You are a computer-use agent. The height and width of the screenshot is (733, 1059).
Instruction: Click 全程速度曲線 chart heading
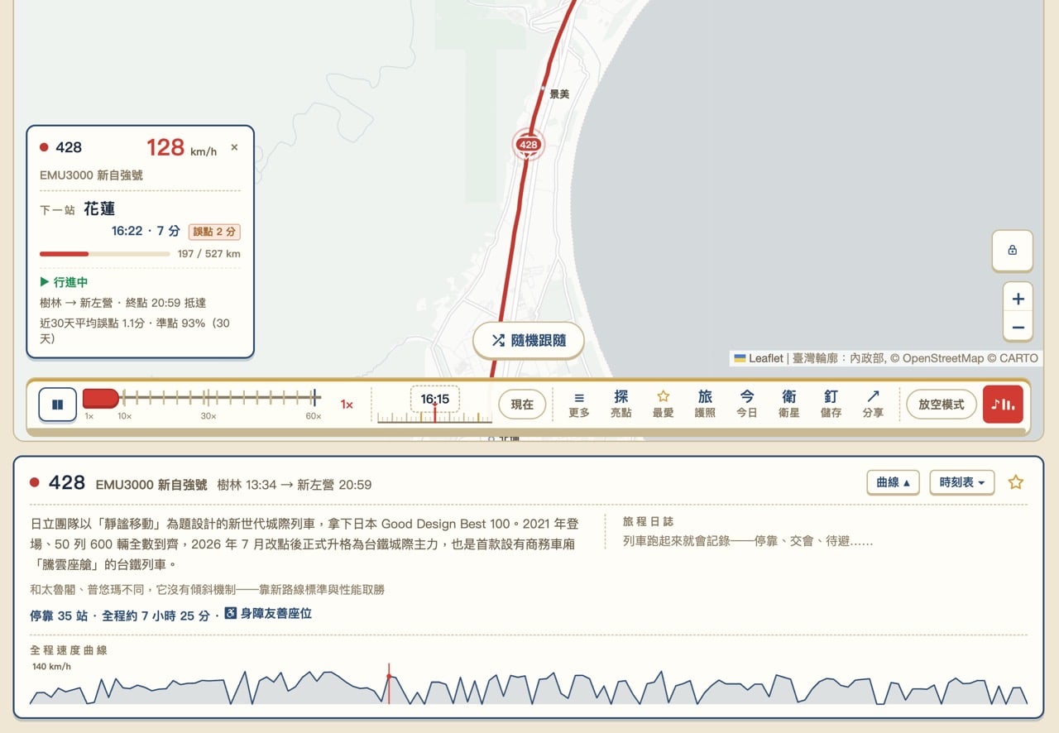click(x=69, y=650)
